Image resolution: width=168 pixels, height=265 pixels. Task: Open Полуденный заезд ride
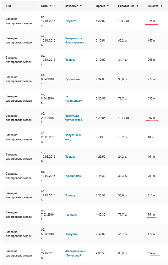pos(73,137)
